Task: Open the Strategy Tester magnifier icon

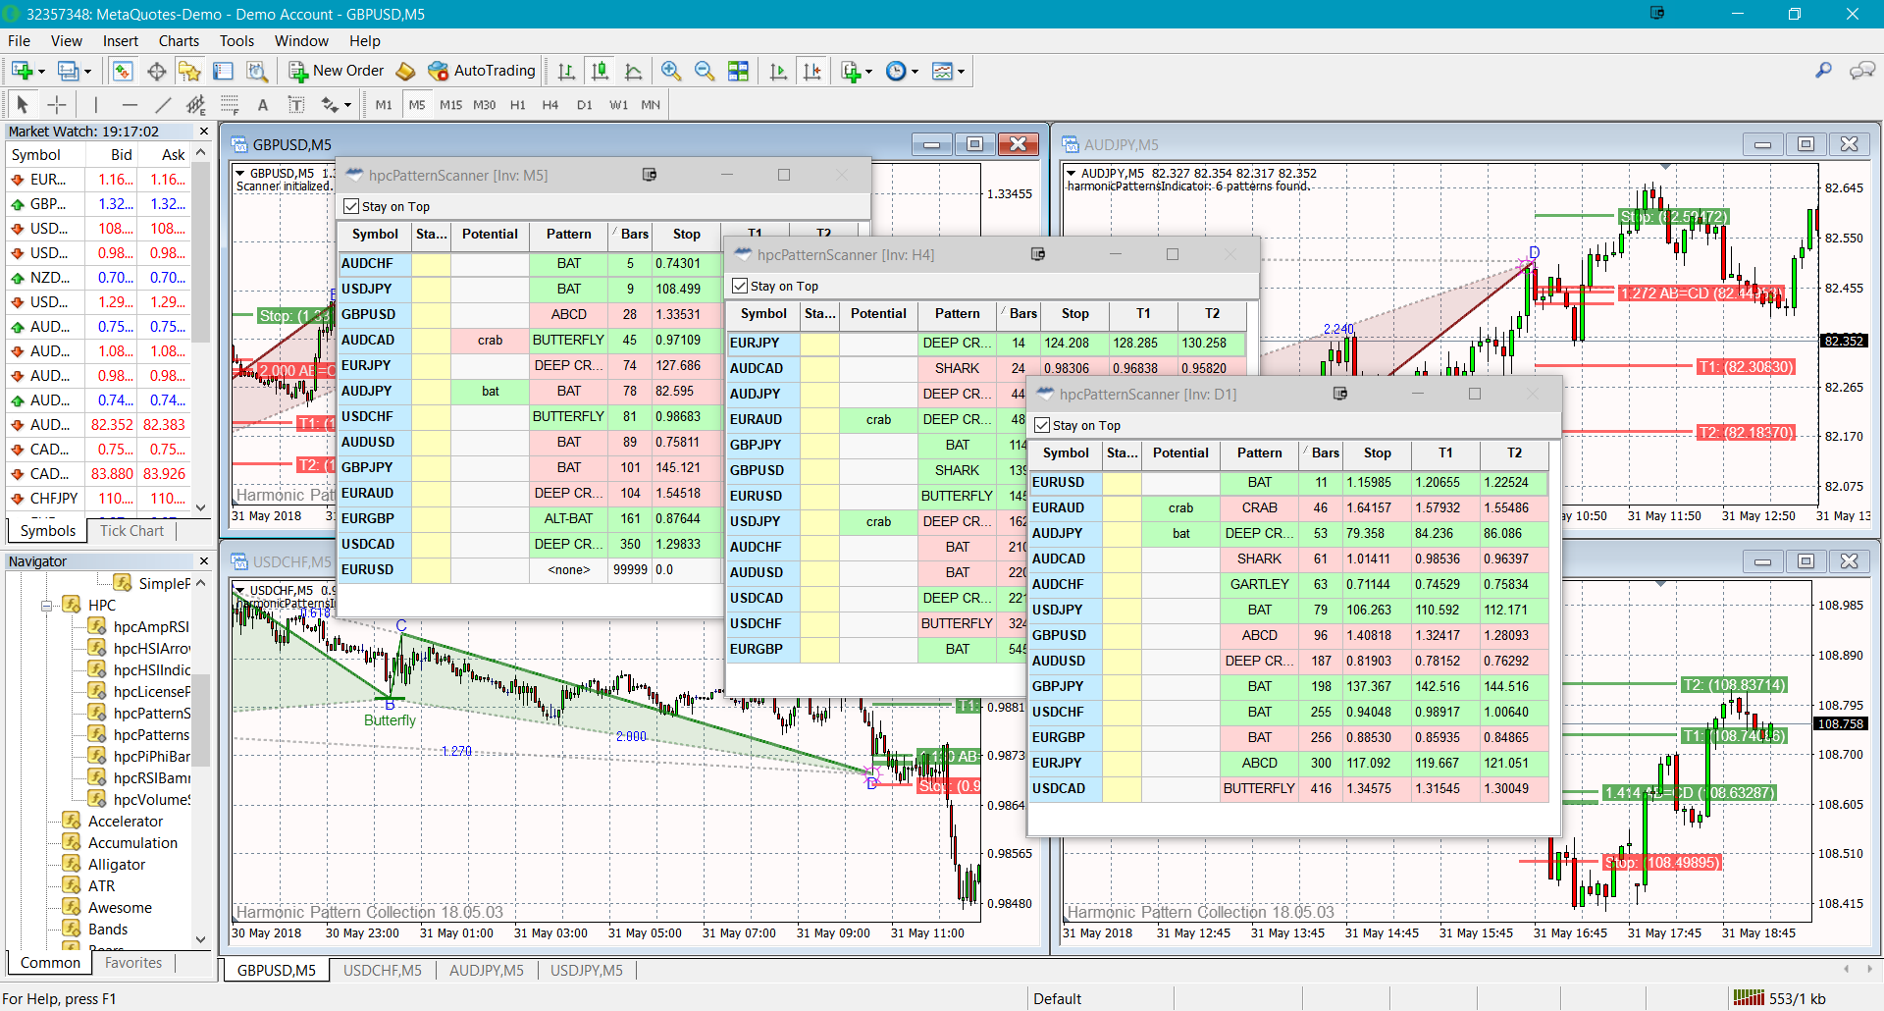Action: pyautogui.click(x=256, y=71)
